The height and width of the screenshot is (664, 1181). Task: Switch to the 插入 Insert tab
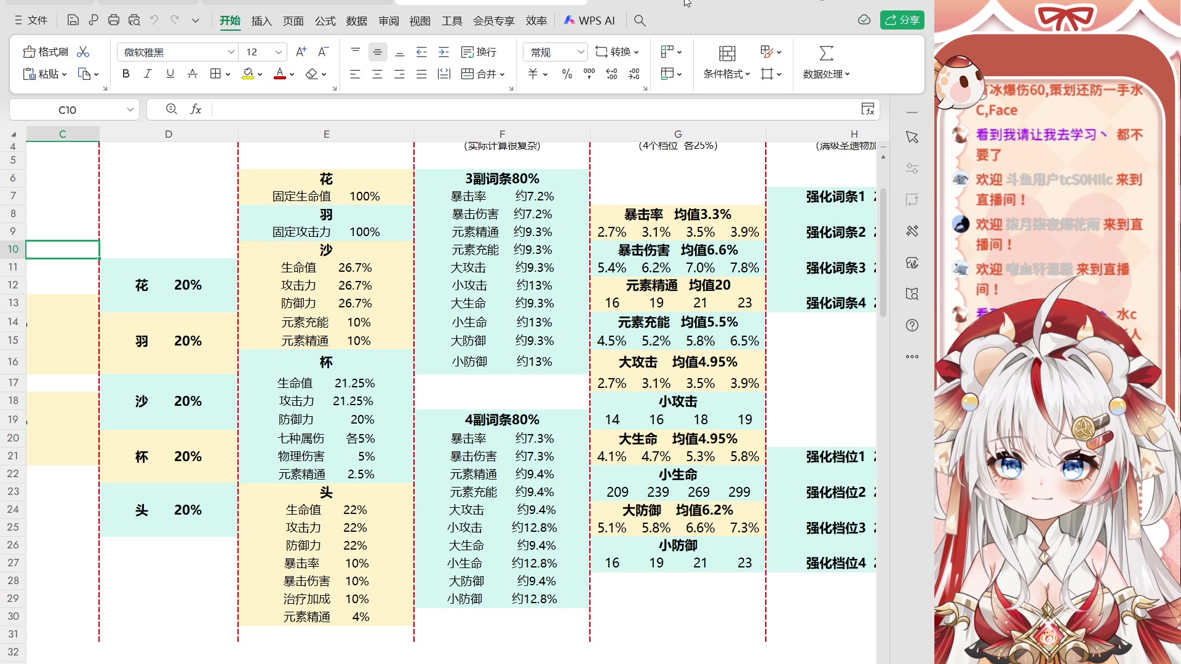pyautogui.click(x=261, y=21)
